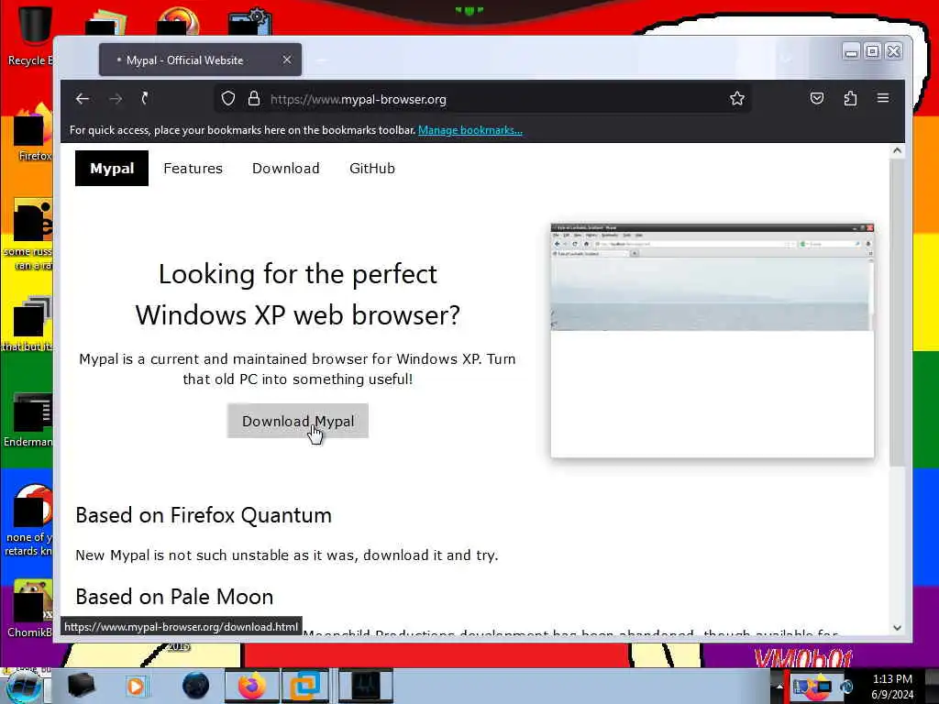Reload the Mypal page
Screen dimensions: 939x704
click(x=144, y=98)
